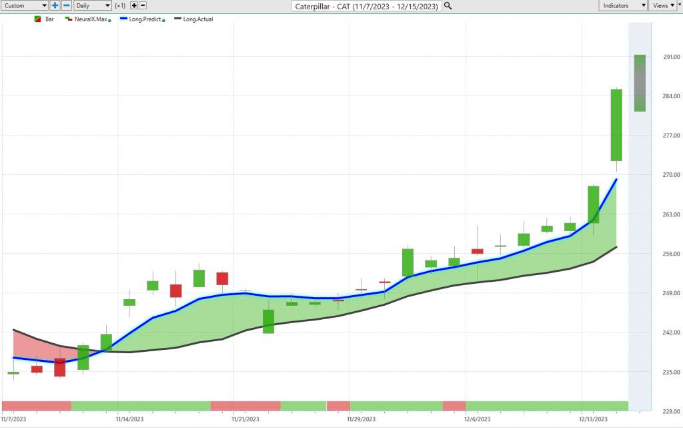Open the Custom date range dropdown
Viewport: 683px width, 428px height.
coord(25,5)
